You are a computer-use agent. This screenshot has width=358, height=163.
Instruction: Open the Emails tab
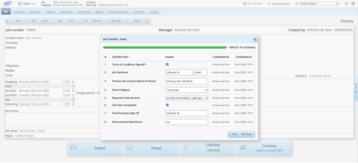154,12
